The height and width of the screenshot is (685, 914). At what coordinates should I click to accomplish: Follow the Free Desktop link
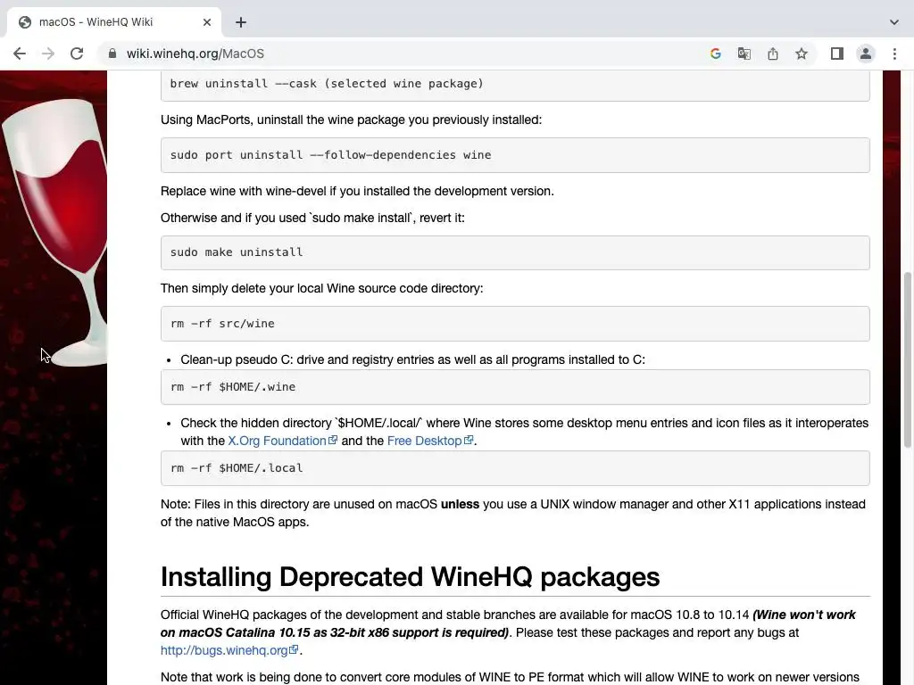pyautogui.click(x=424, y=441)
